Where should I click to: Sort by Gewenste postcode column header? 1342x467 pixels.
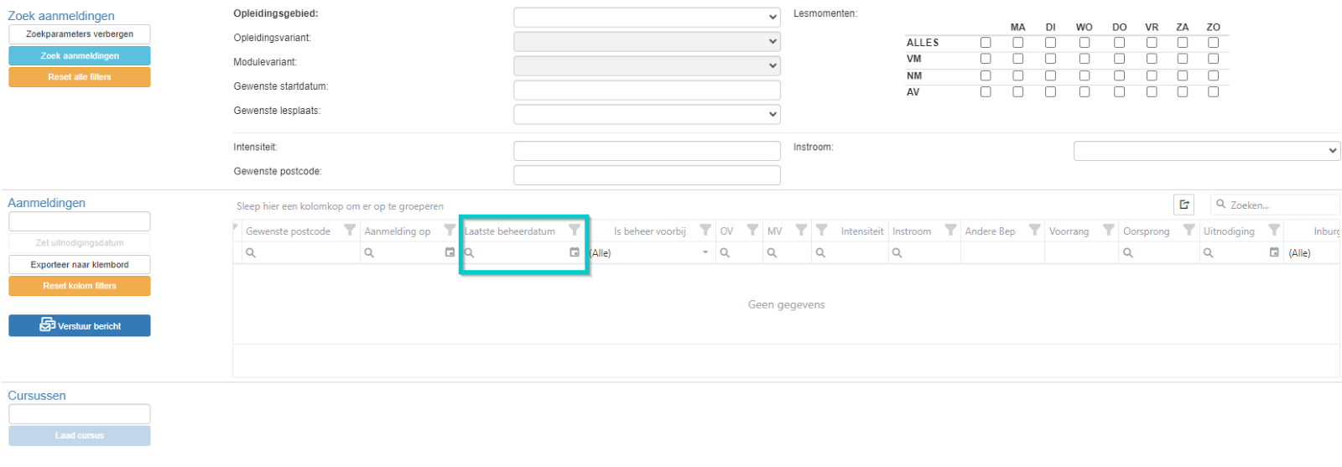point(288,231)
